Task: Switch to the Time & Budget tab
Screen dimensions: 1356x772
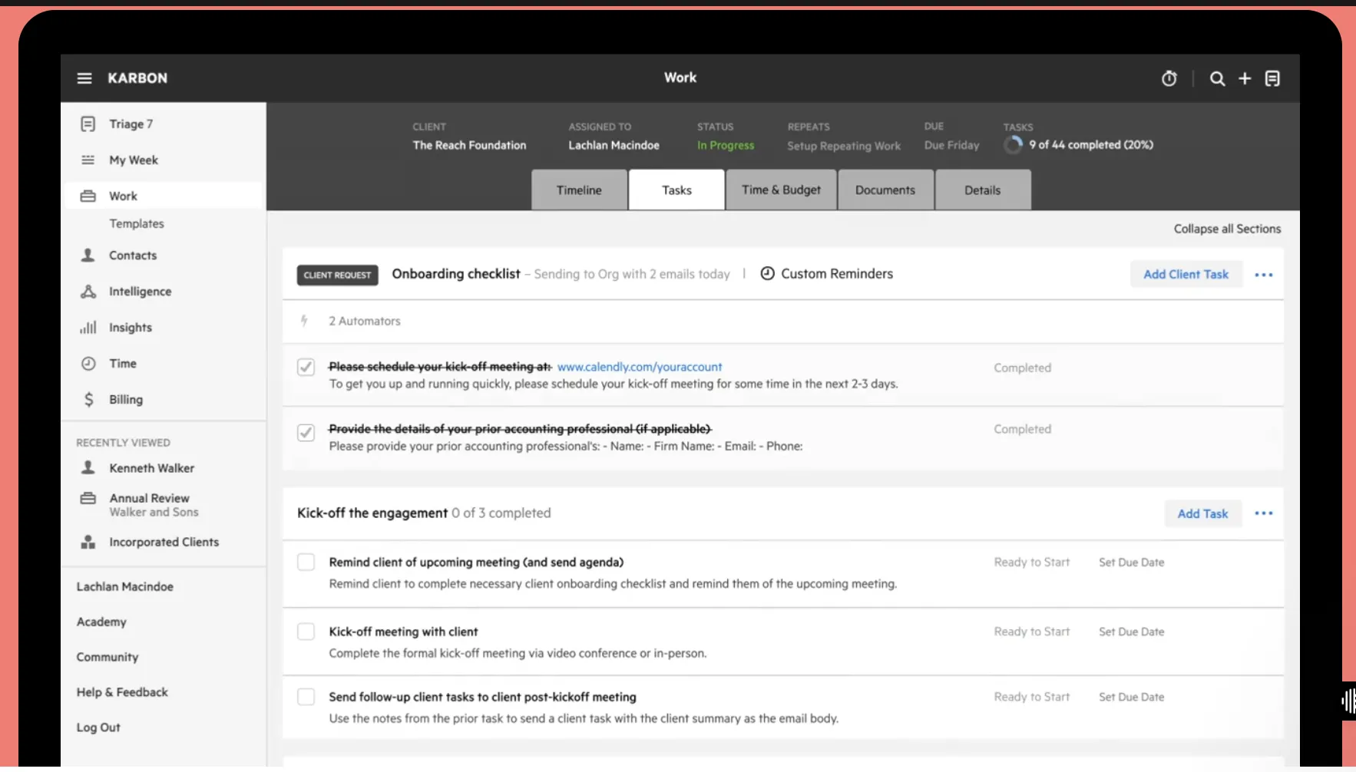Action: 781,190
